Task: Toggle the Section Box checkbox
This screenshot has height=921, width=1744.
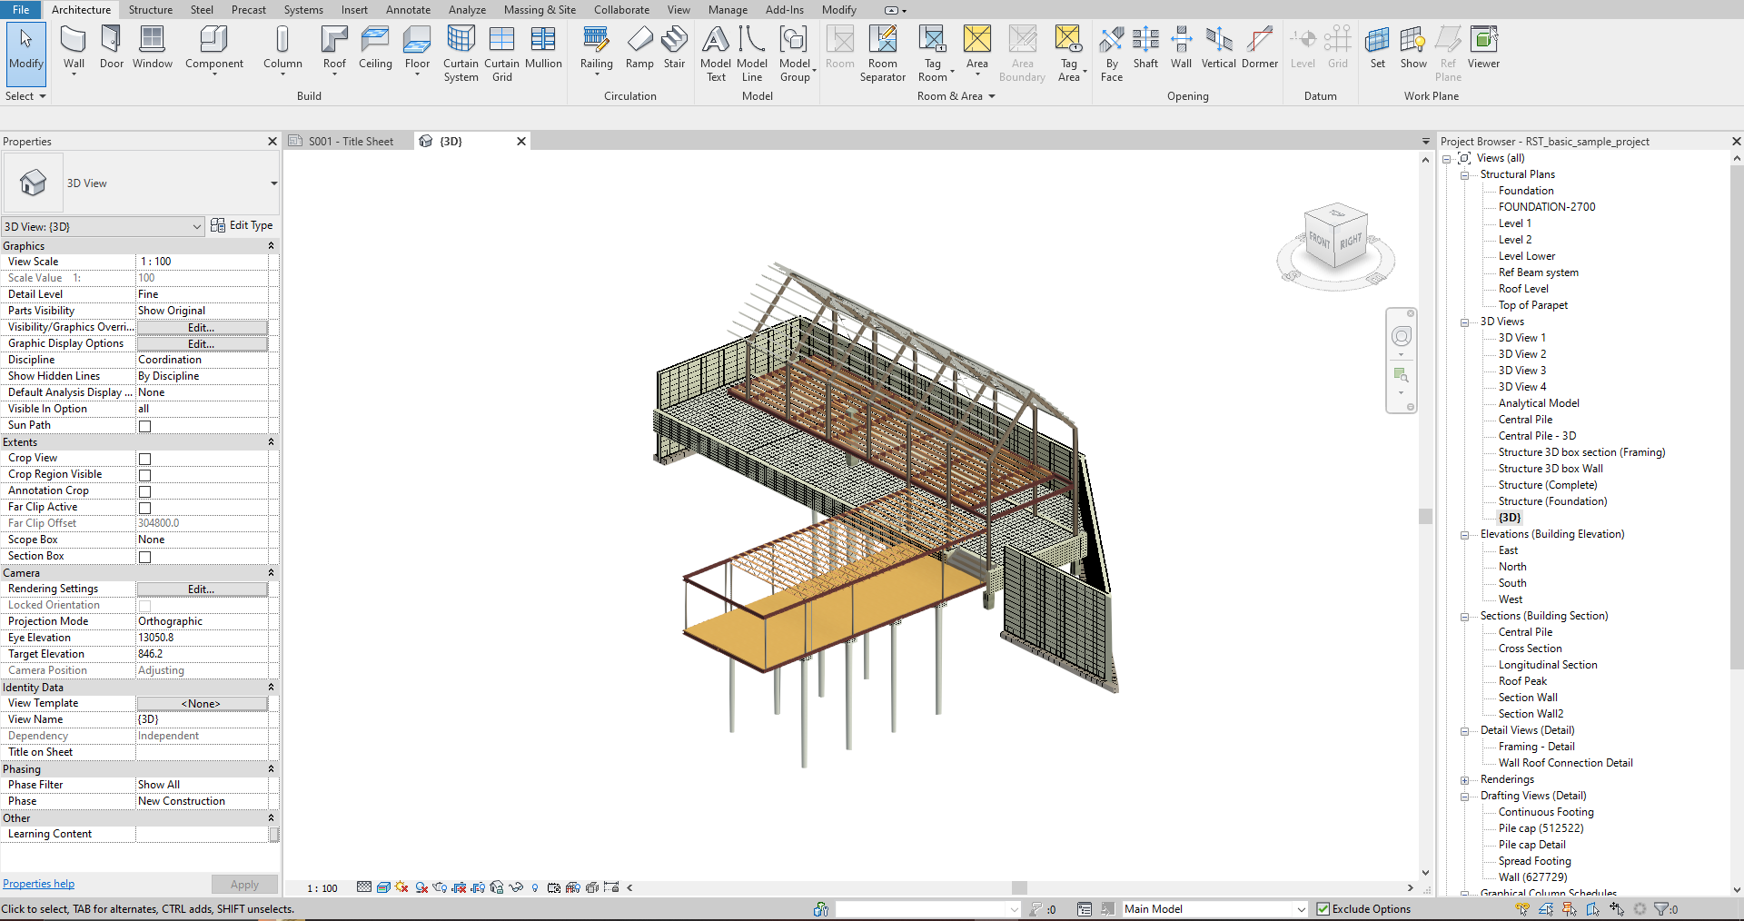Action: coord(144,557)
